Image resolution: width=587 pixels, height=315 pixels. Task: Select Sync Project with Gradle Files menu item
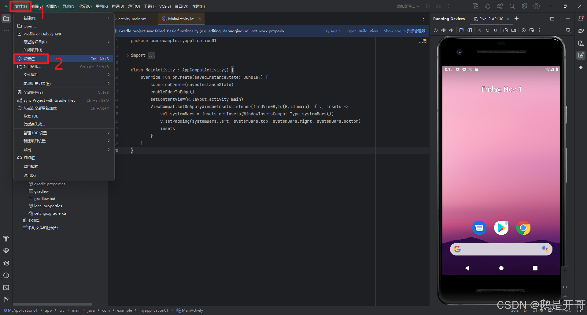click(64, 100)
